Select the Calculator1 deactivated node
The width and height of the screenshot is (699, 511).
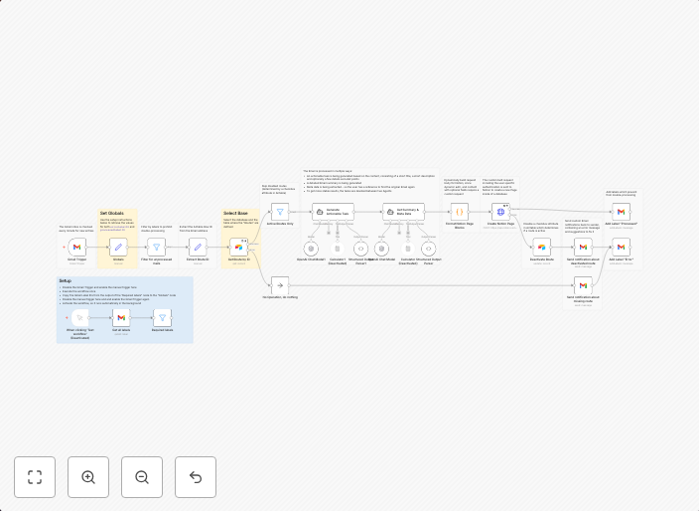click(338, 249)
